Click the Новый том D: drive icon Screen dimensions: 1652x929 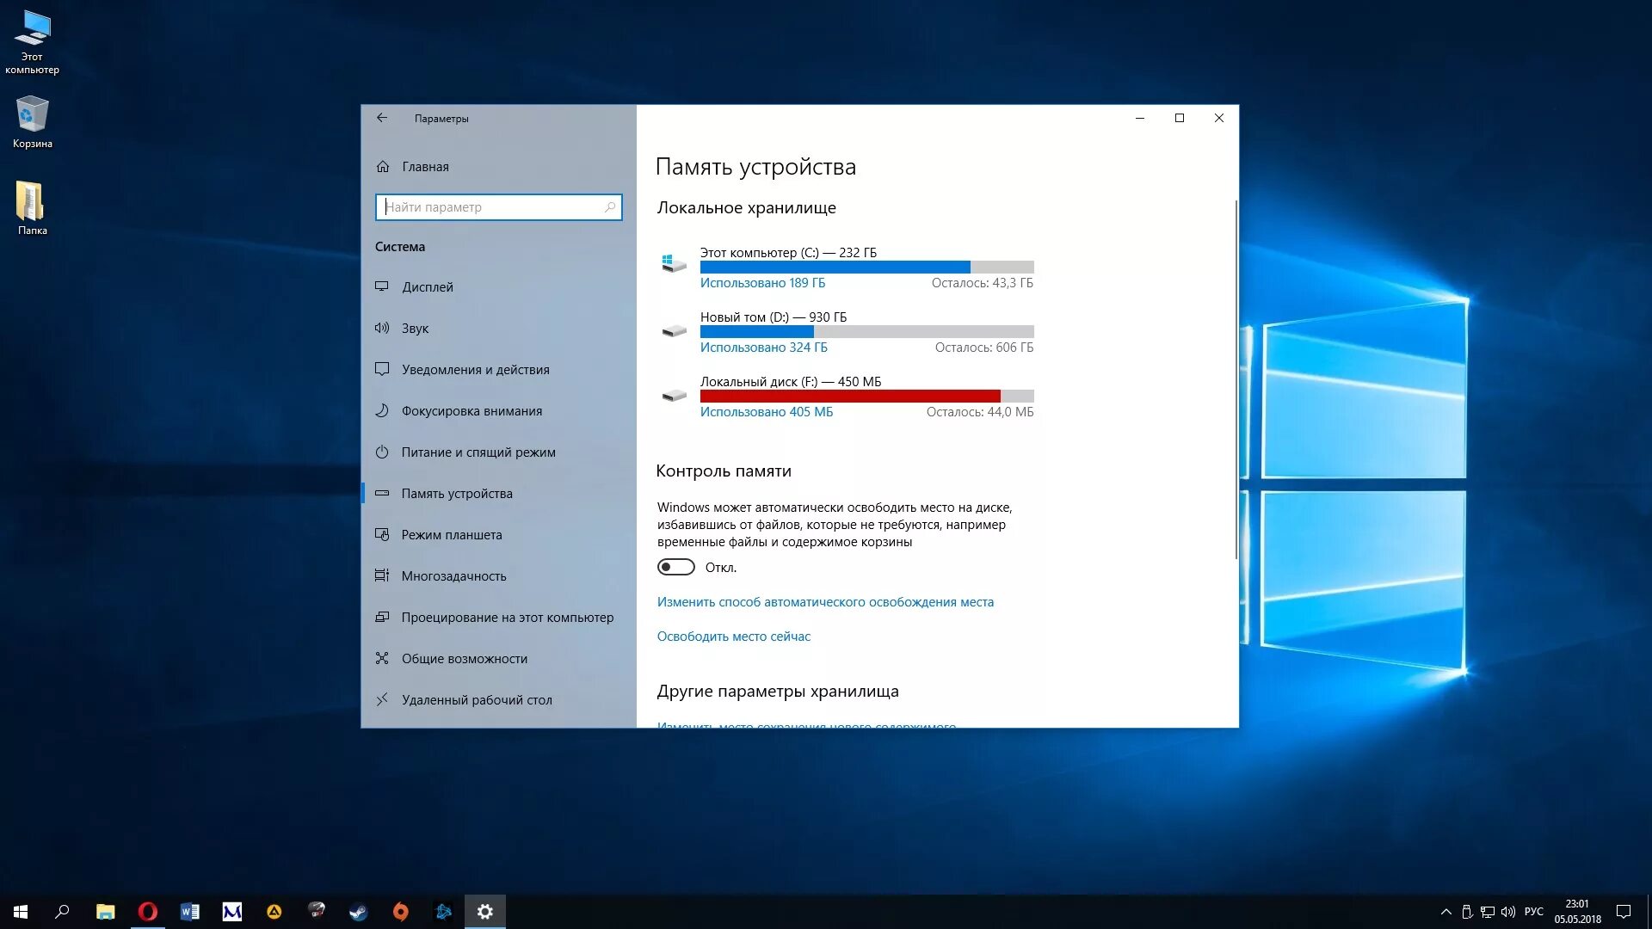[674, 330]
